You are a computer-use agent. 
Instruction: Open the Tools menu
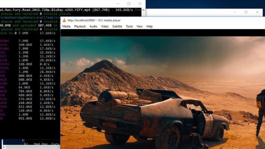point(129,26)
